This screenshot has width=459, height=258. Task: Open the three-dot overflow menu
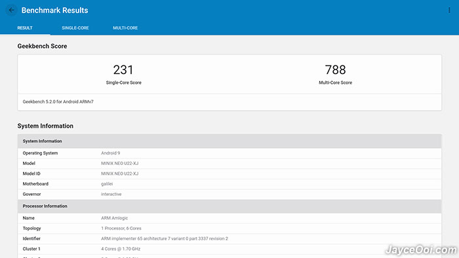[449, 10]
